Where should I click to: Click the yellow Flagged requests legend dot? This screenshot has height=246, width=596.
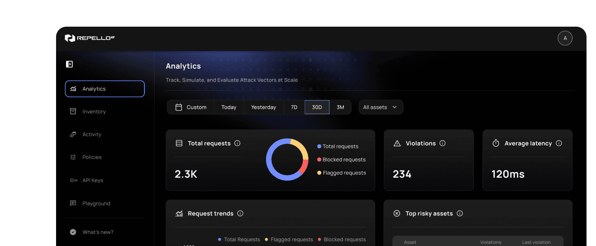click(x=319, y=173)
